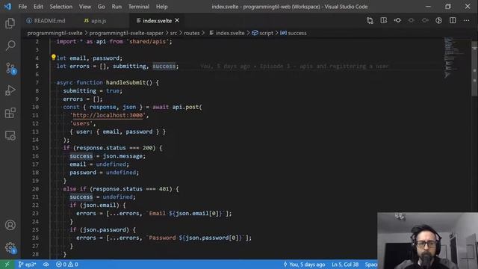Open the File menu
Viewport: 478px width, 269px height.
click(x=22, y=7)
